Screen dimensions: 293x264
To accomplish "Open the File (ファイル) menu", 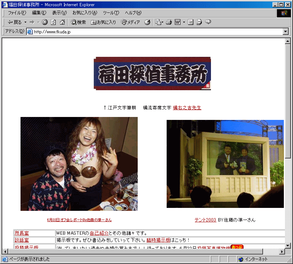I will click(x=17, y=13).
